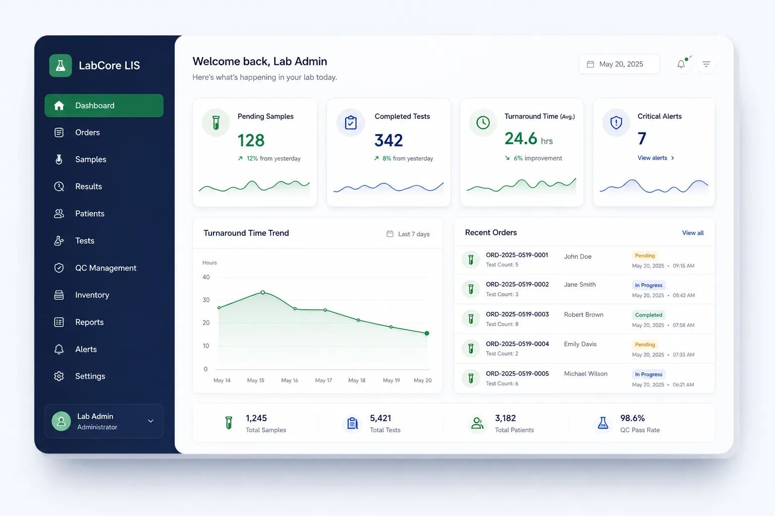Open the May 20, 2025 date selector

tap(619, 64)
